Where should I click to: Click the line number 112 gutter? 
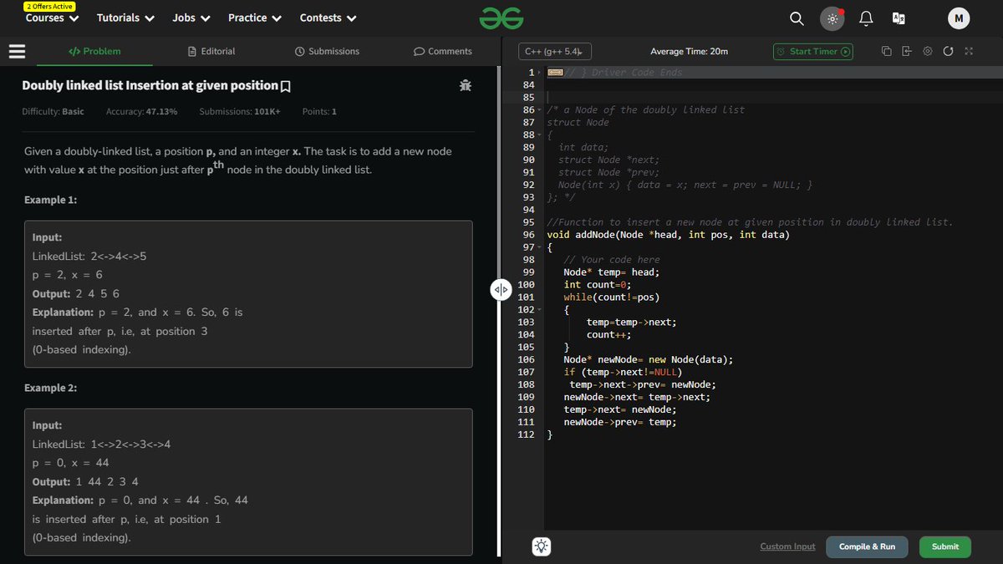[x=527, y=434]
